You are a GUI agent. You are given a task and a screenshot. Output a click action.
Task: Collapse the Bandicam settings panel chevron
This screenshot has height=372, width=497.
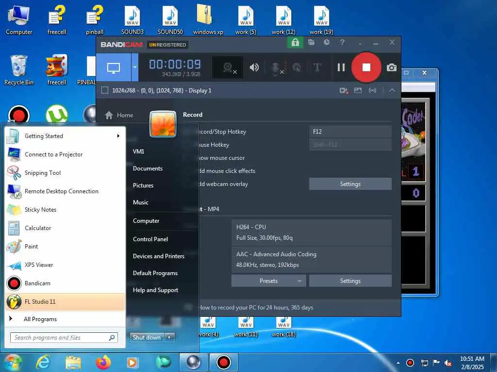392,91
